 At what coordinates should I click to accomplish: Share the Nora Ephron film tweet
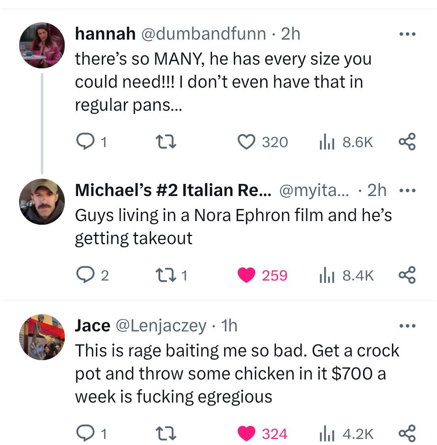pyautogui.click(x=406, y=275)
